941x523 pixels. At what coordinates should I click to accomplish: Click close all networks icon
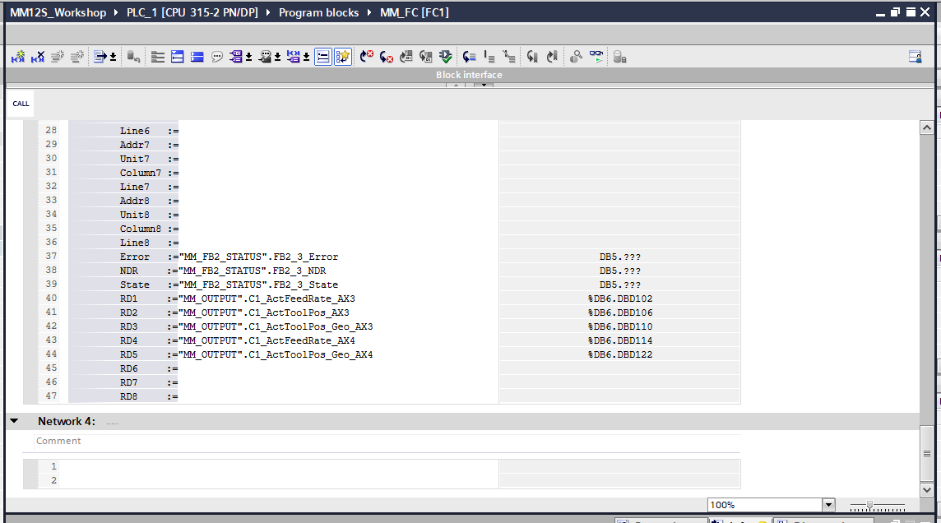(197, 57)
